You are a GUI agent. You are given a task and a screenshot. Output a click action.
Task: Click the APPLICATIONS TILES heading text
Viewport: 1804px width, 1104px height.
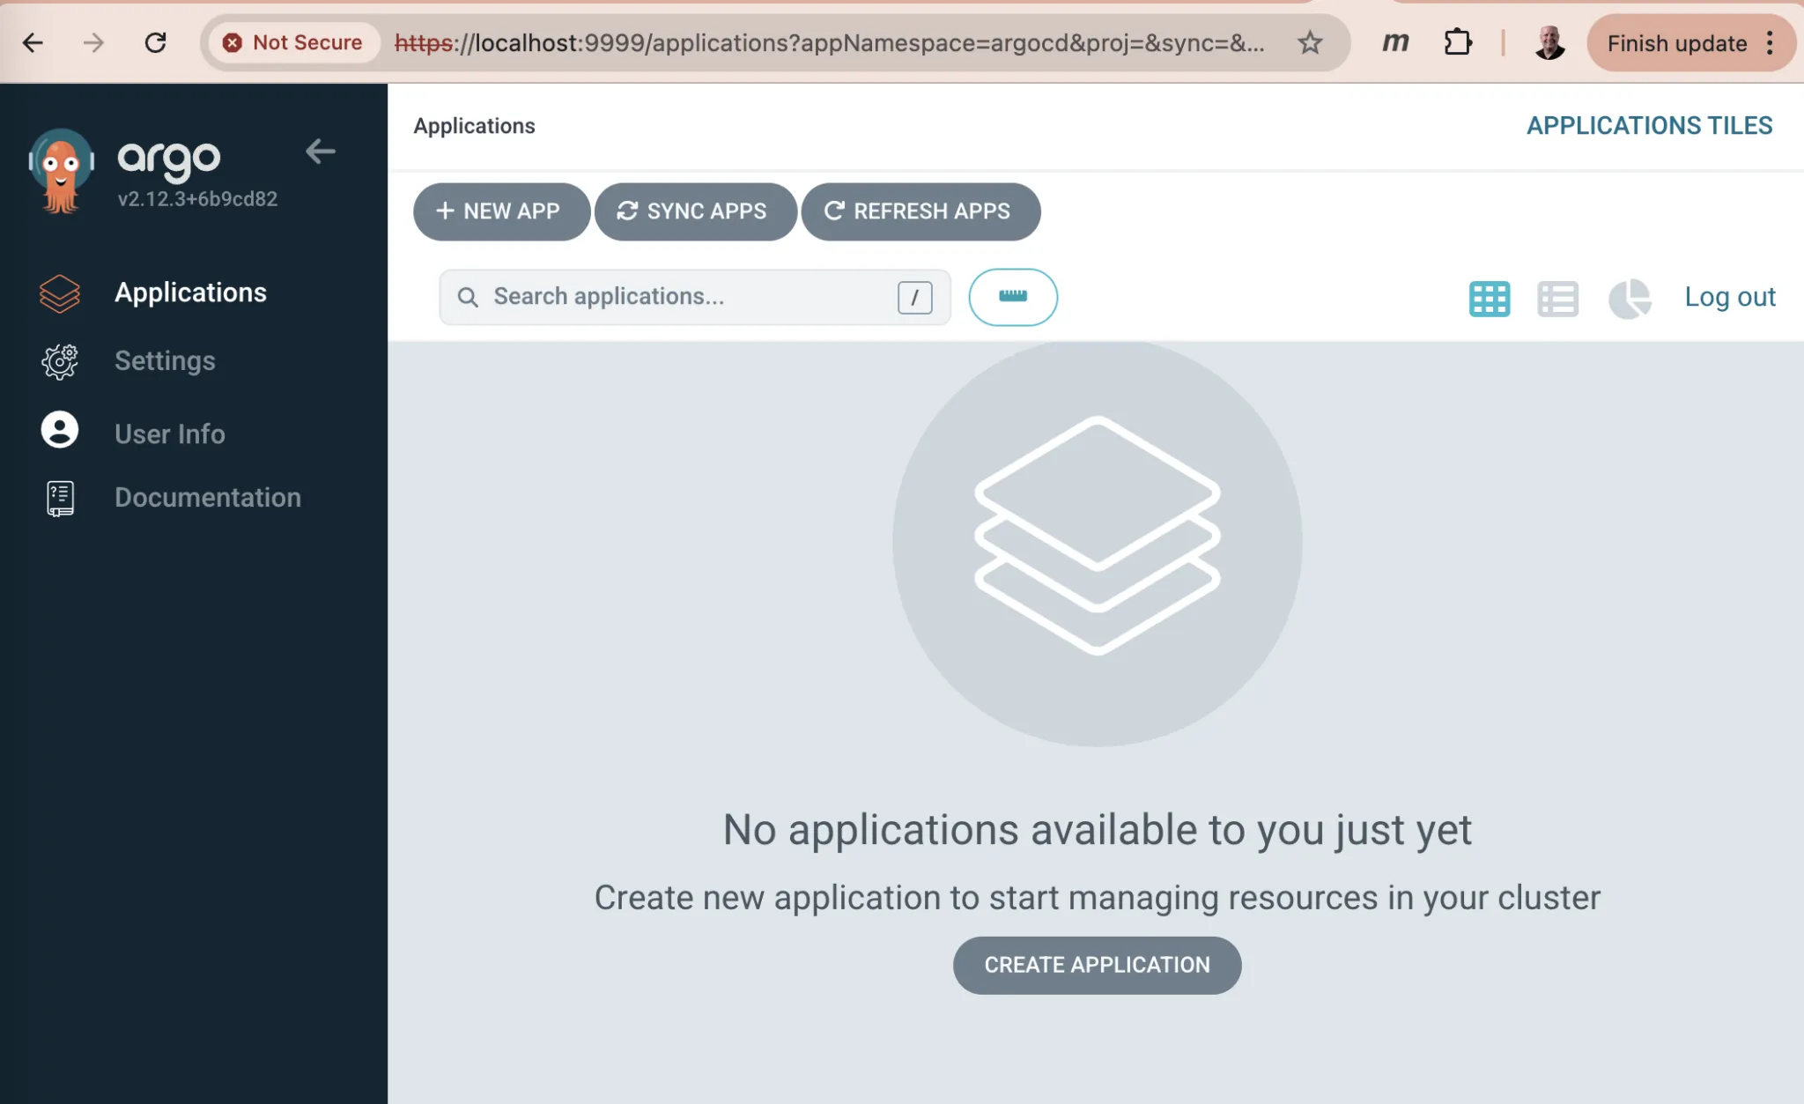1649,126
